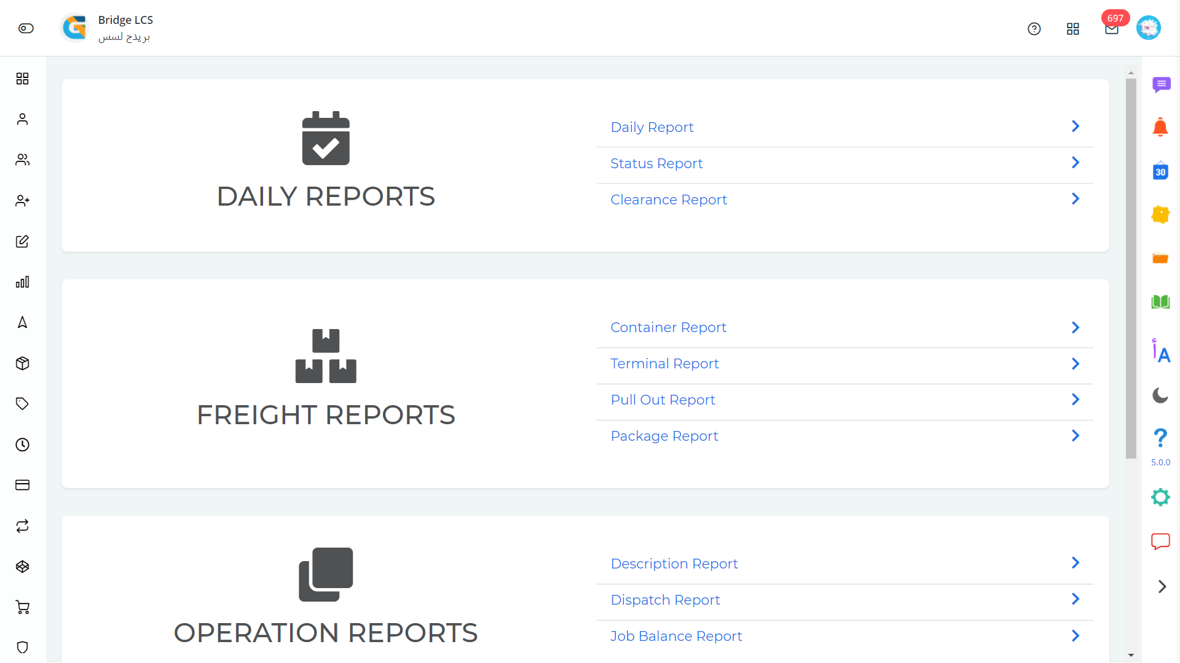Click the mail icon showing 697 notifications

click(x=1111, y=28)
